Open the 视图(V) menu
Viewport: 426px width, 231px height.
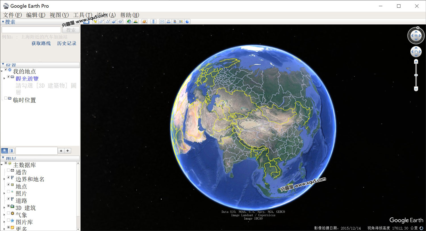tap(59, 15)
